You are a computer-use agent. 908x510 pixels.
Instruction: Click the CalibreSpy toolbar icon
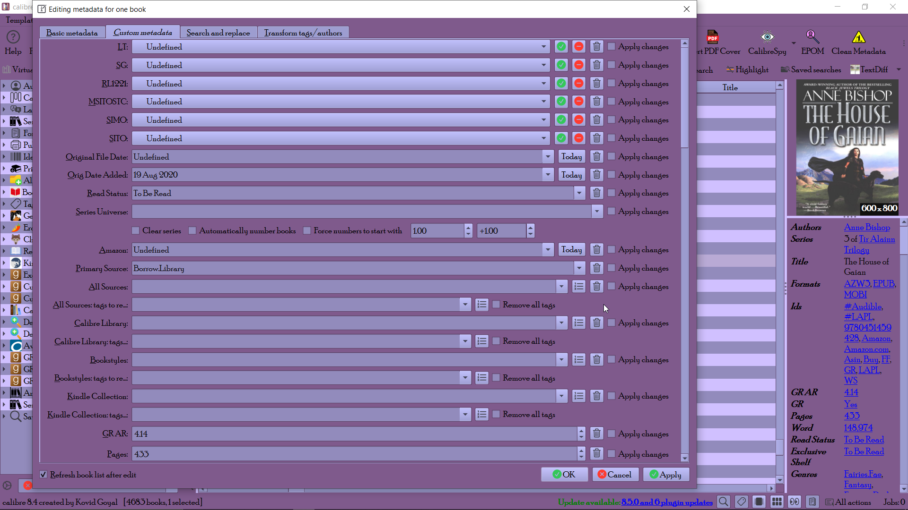[x=767, y=38]
